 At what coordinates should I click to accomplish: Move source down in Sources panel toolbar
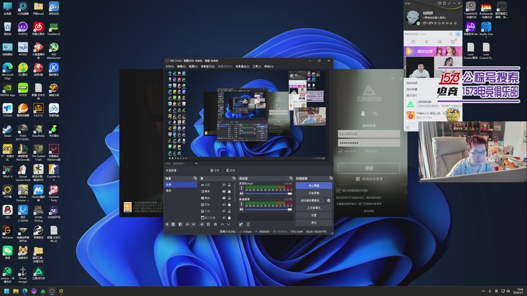point(229,224)
